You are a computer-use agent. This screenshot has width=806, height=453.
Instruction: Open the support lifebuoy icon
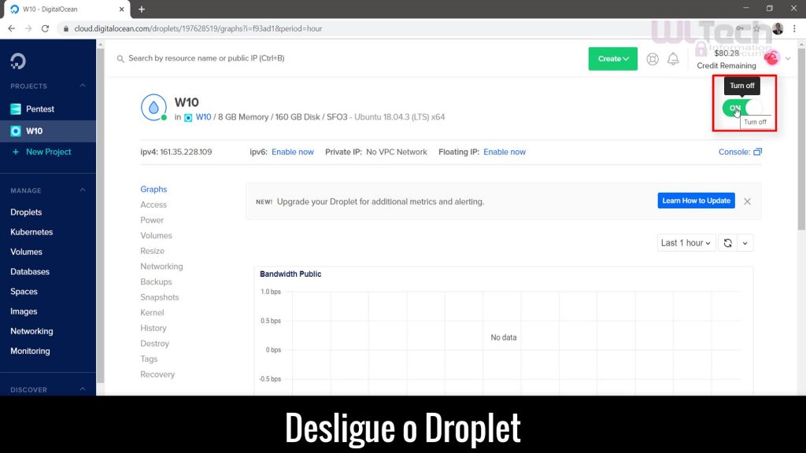click(653, 59)
